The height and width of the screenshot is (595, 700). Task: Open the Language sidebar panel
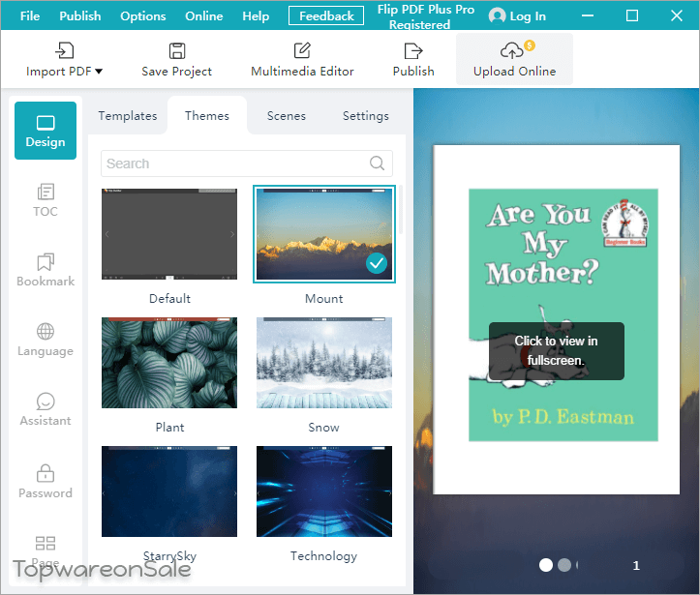coord(46,340)
